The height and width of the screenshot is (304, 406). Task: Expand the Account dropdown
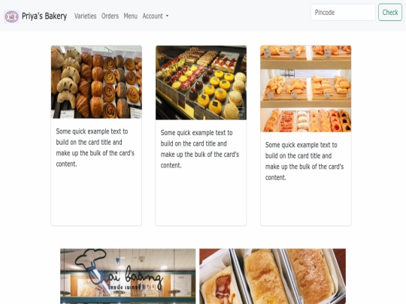click(x=156, y=16)
